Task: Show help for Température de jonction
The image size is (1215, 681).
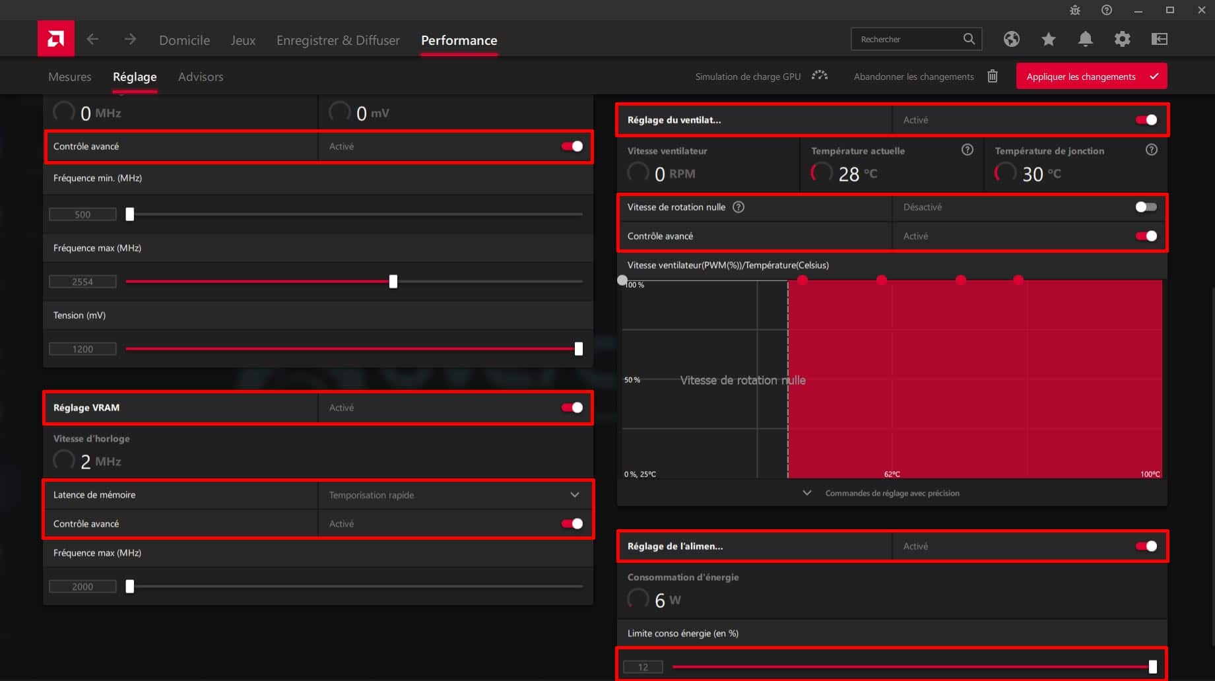Action: point(1151,150)
